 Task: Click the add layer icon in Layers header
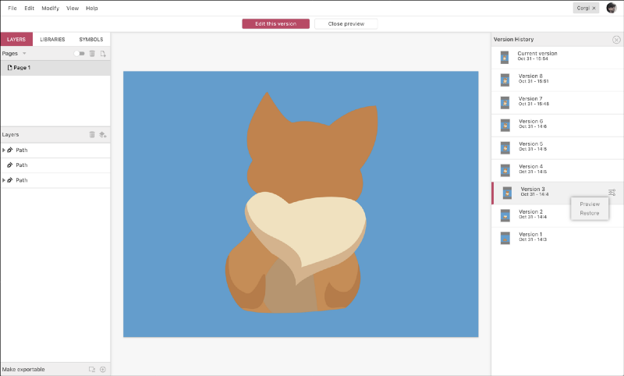[102, 134]
